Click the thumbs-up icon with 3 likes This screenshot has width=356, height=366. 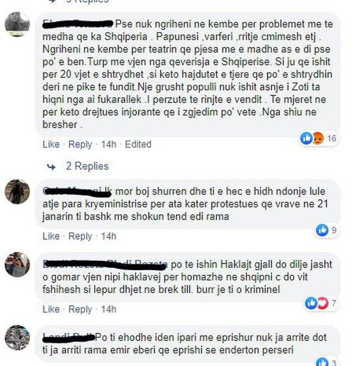click(322, 363)
